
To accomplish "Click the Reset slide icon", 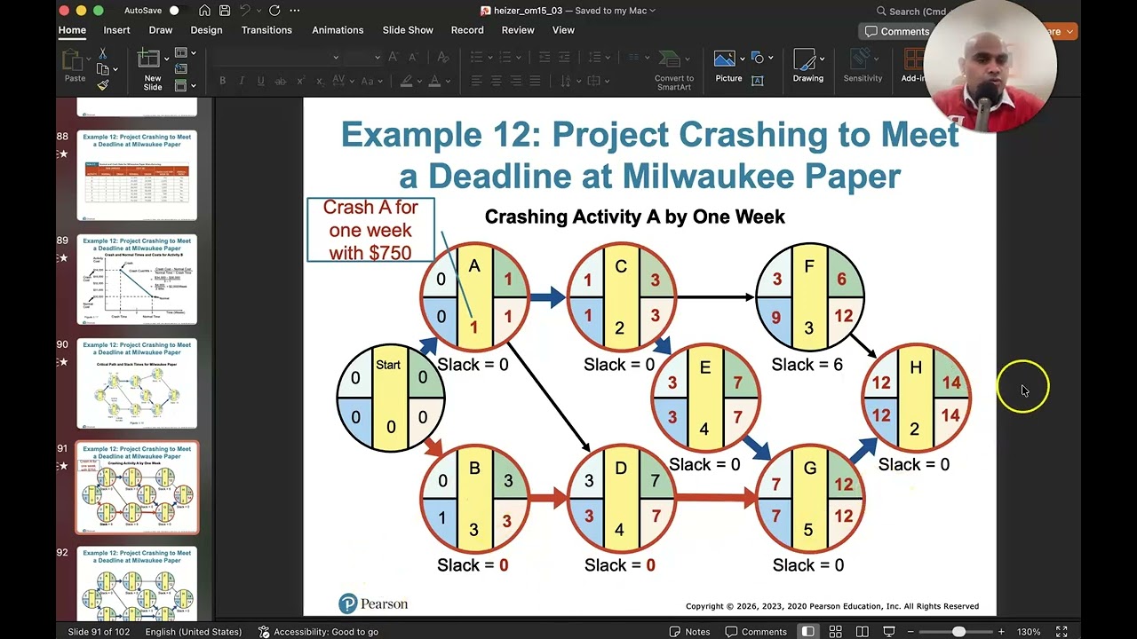I will coord(181,69).
